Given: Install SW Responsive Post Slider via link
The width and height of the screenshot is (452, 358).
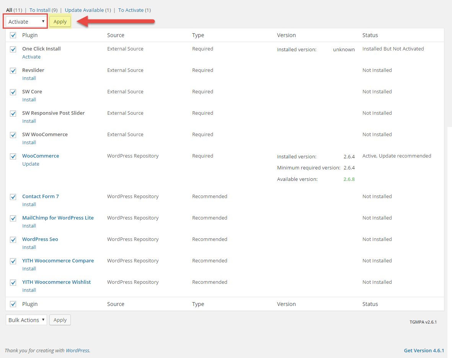Looking at the screenshot, I should tap(29, 121).
